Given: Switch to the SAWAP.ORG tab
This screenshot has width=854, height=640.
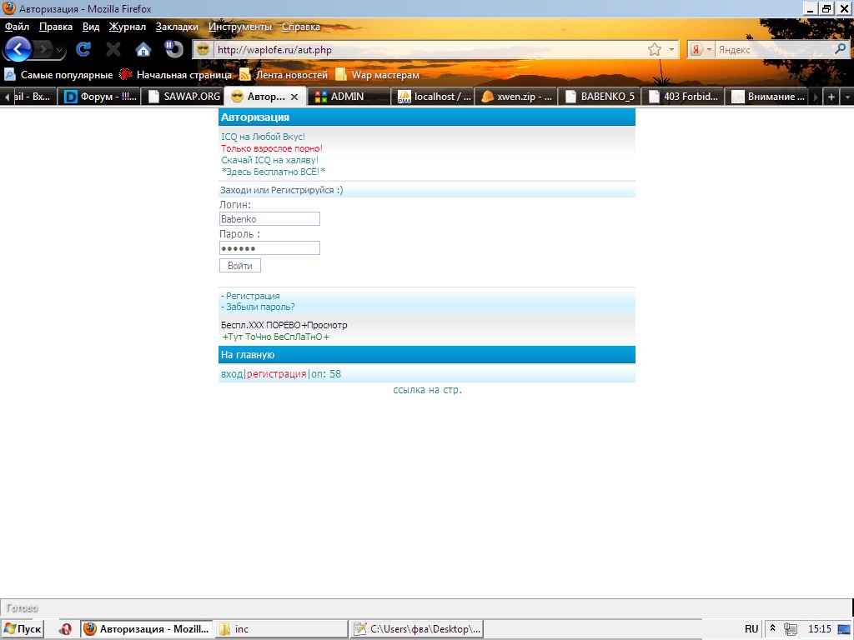Looking at the screenshot, I should (184, 97).
